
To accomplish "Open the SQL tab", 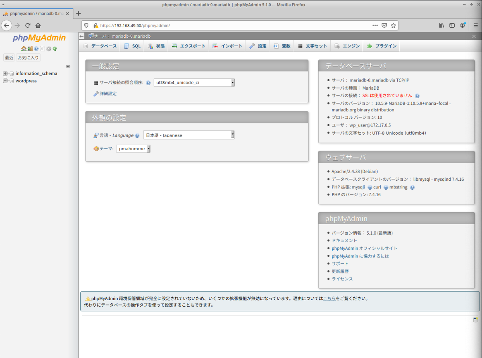I will point(132,46).
